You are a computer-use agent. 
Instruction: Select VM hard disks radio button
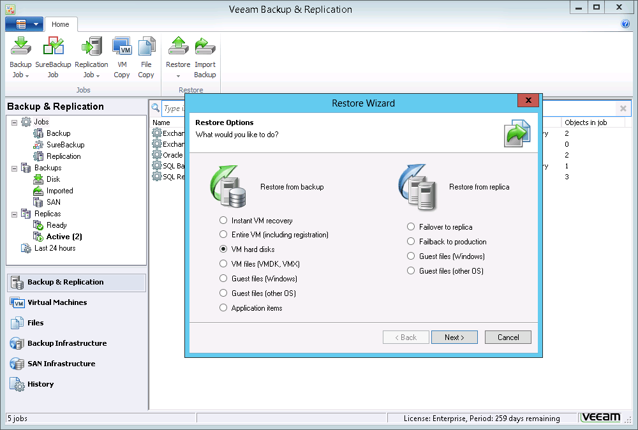pos(223,249)
